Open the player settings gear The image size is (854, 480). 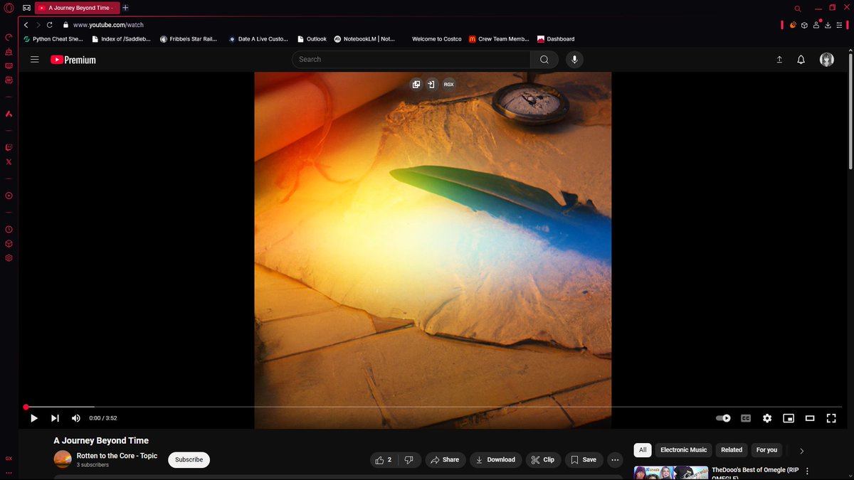[767, 418]
